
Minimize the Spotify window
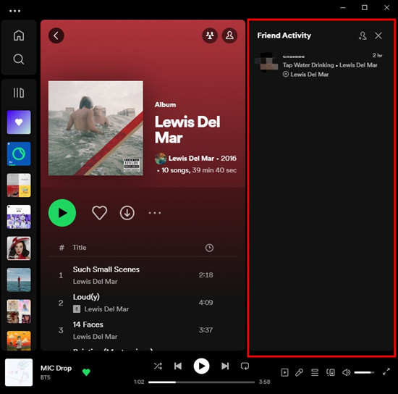343,8
